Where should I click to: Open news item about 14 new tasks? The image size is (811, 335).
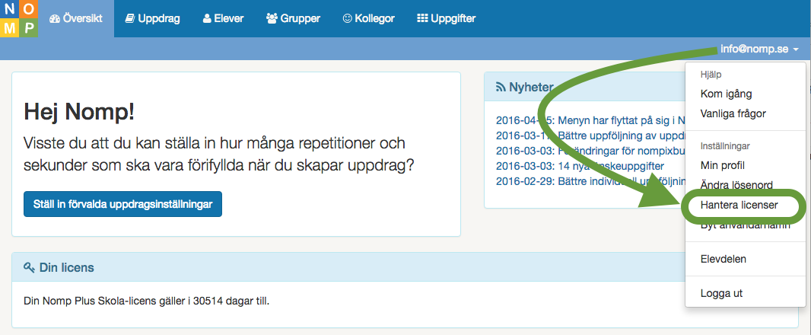pos(580,166)
